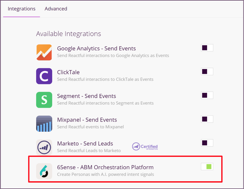Click the 'ClickTale' integration title
Viewport: 244px width, 189px height.
pos(68,72)
